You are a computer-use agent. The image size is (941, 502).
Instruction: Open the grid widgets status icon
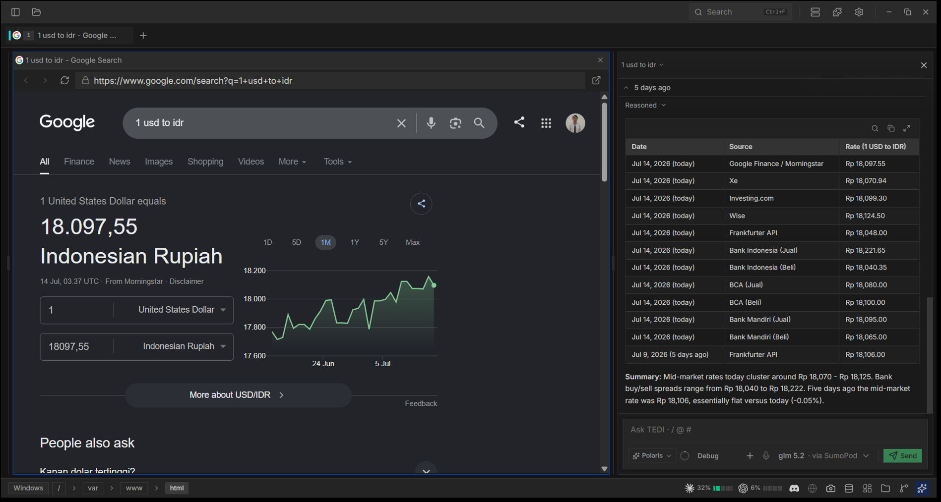coord(867,488)
